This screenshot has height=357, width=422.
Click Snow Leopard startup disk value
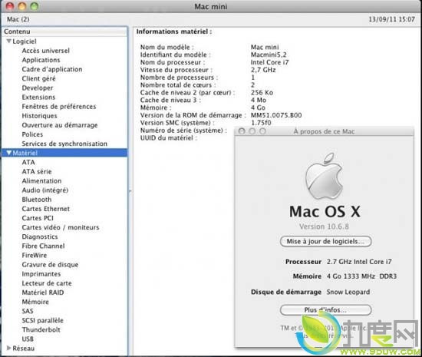[x=348, y=292]
